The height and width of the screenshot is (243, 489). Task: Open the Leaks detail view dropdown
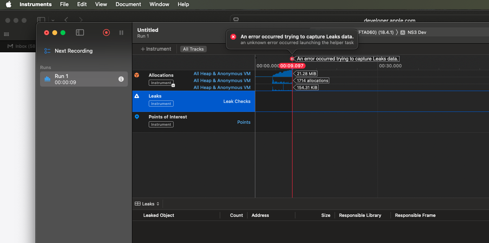pos(147,204)
